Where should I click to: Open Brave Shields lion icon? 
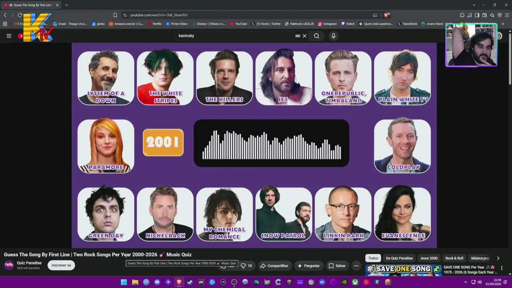tap(386, 15)
